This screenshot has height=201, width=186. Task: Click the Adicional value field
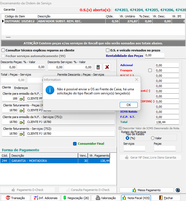(167, 65)
